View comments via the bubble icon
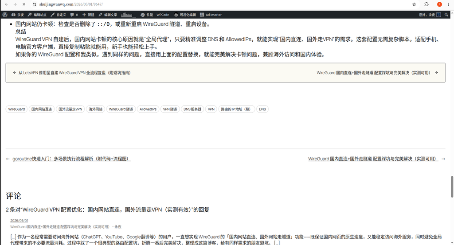The height and width of the screenshot is (245, 454). point(74,15)
